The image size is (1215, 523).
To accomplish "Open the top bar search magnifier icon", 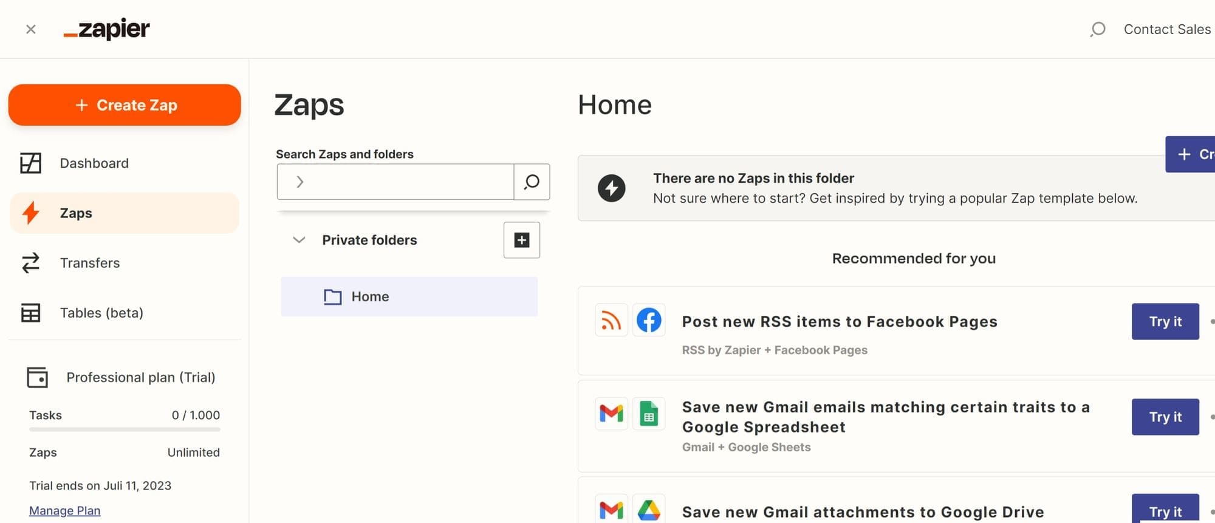I will pyautogui.click(x=1097, y=29).
